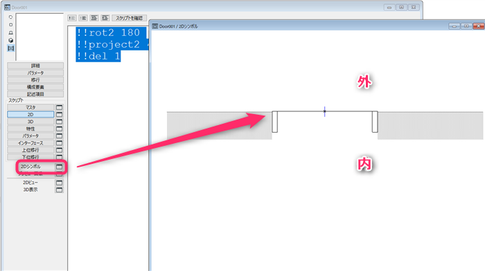485x271 pixels.
Task: Click the decrease indent toolbar icon
Action: [x=105, y=18]
